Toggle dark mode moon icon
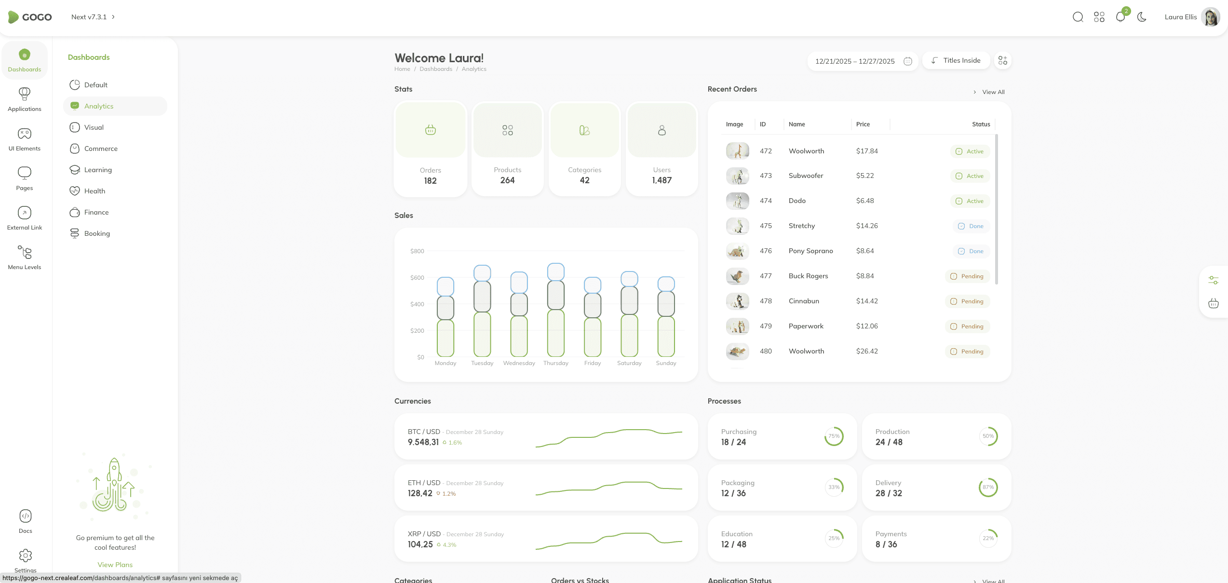This screenshot has width=1228, height=583. 1141,17
